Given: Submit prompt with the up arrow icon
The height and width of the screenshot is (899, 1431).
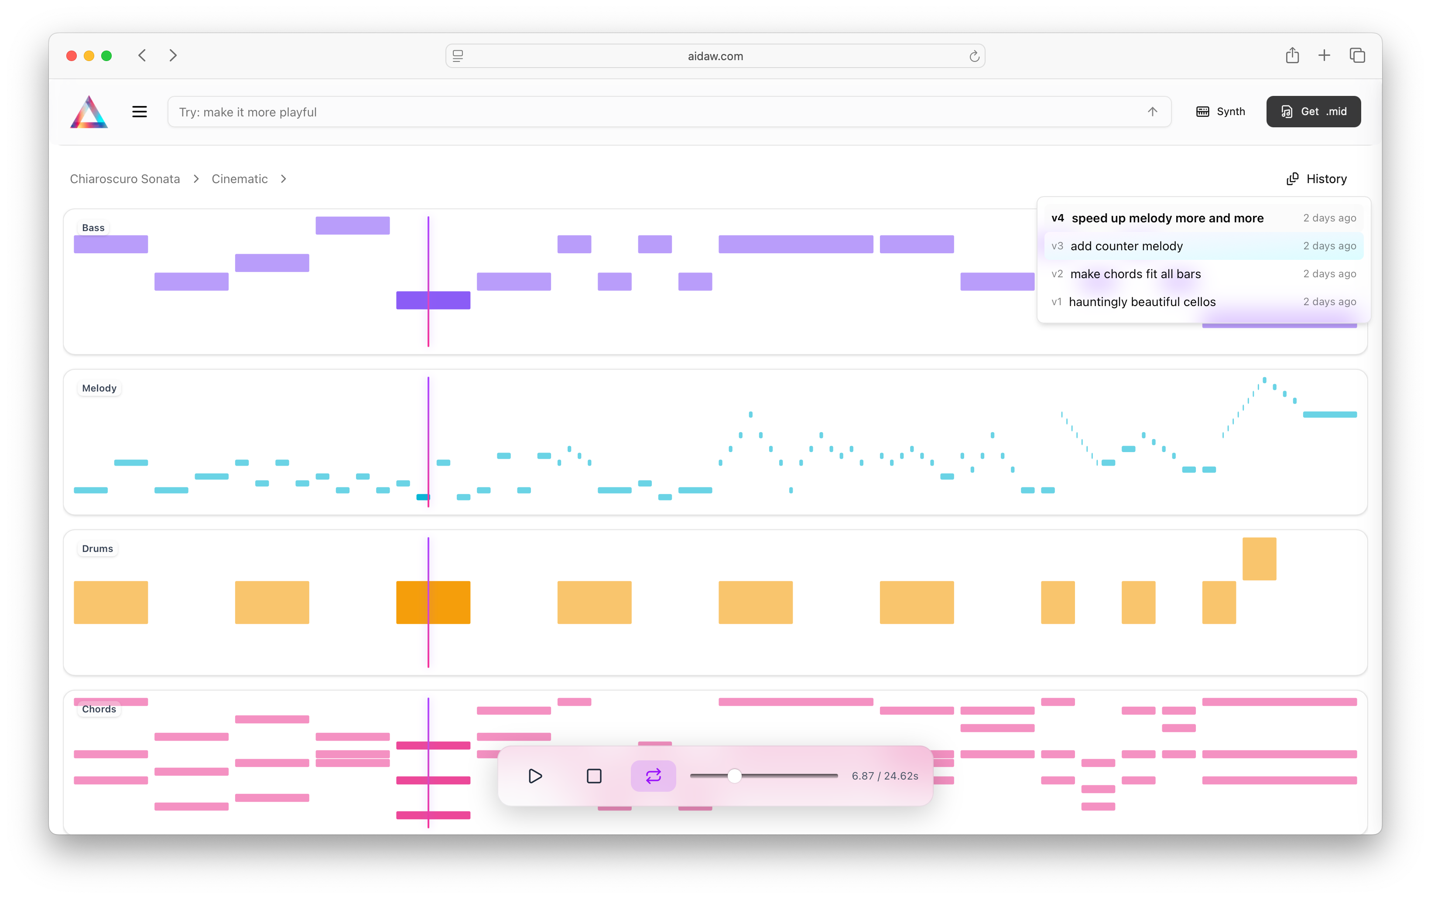Looking at the screenshot, I should point(1152,112).
